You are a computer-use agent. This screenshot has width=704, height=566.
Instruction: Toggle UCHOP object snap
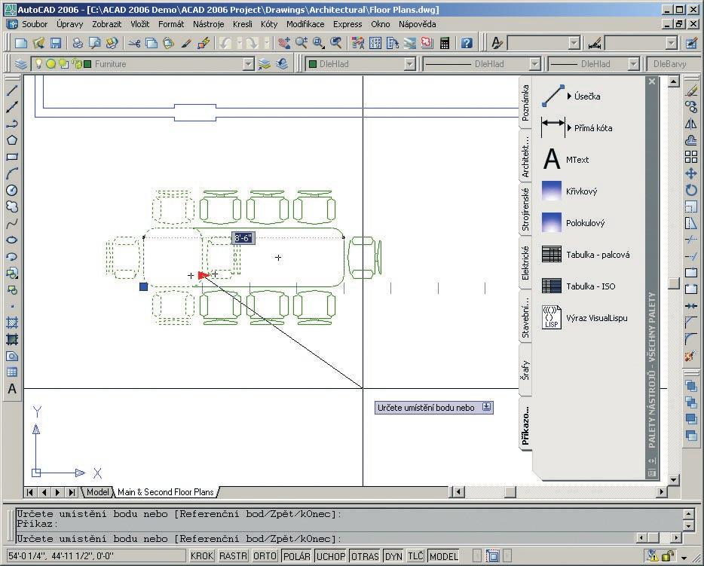click(331, 556)
